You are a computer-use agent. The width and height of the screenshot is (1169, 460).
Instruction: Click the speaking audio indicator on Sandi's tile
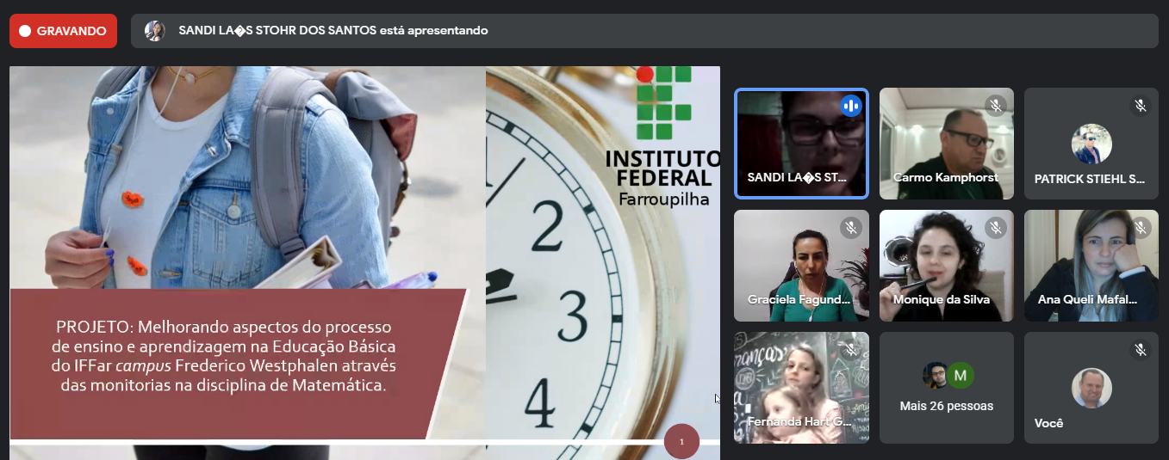[851, 106]
